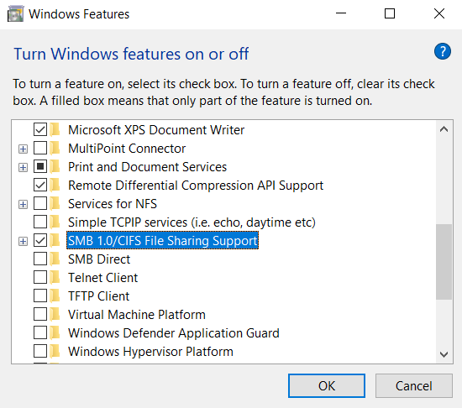The height and width of the screenshot is (408, 462).
Task: Select the Simple TCPIP services label
Action: pos(192,222)
